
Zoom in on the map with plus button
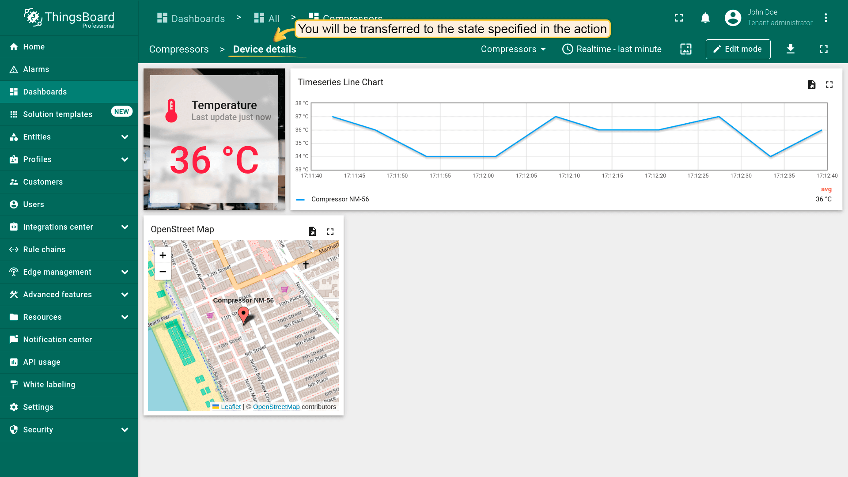point(163,255)
